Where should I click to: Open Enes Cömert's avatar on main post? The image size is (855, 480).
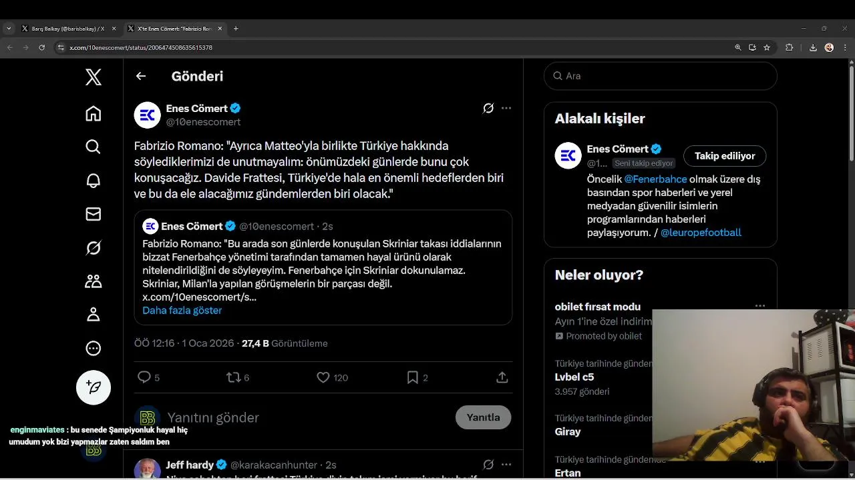click(148, 115)
